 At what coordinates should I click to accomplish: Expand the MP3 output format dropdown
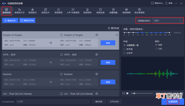pos(168,20)
